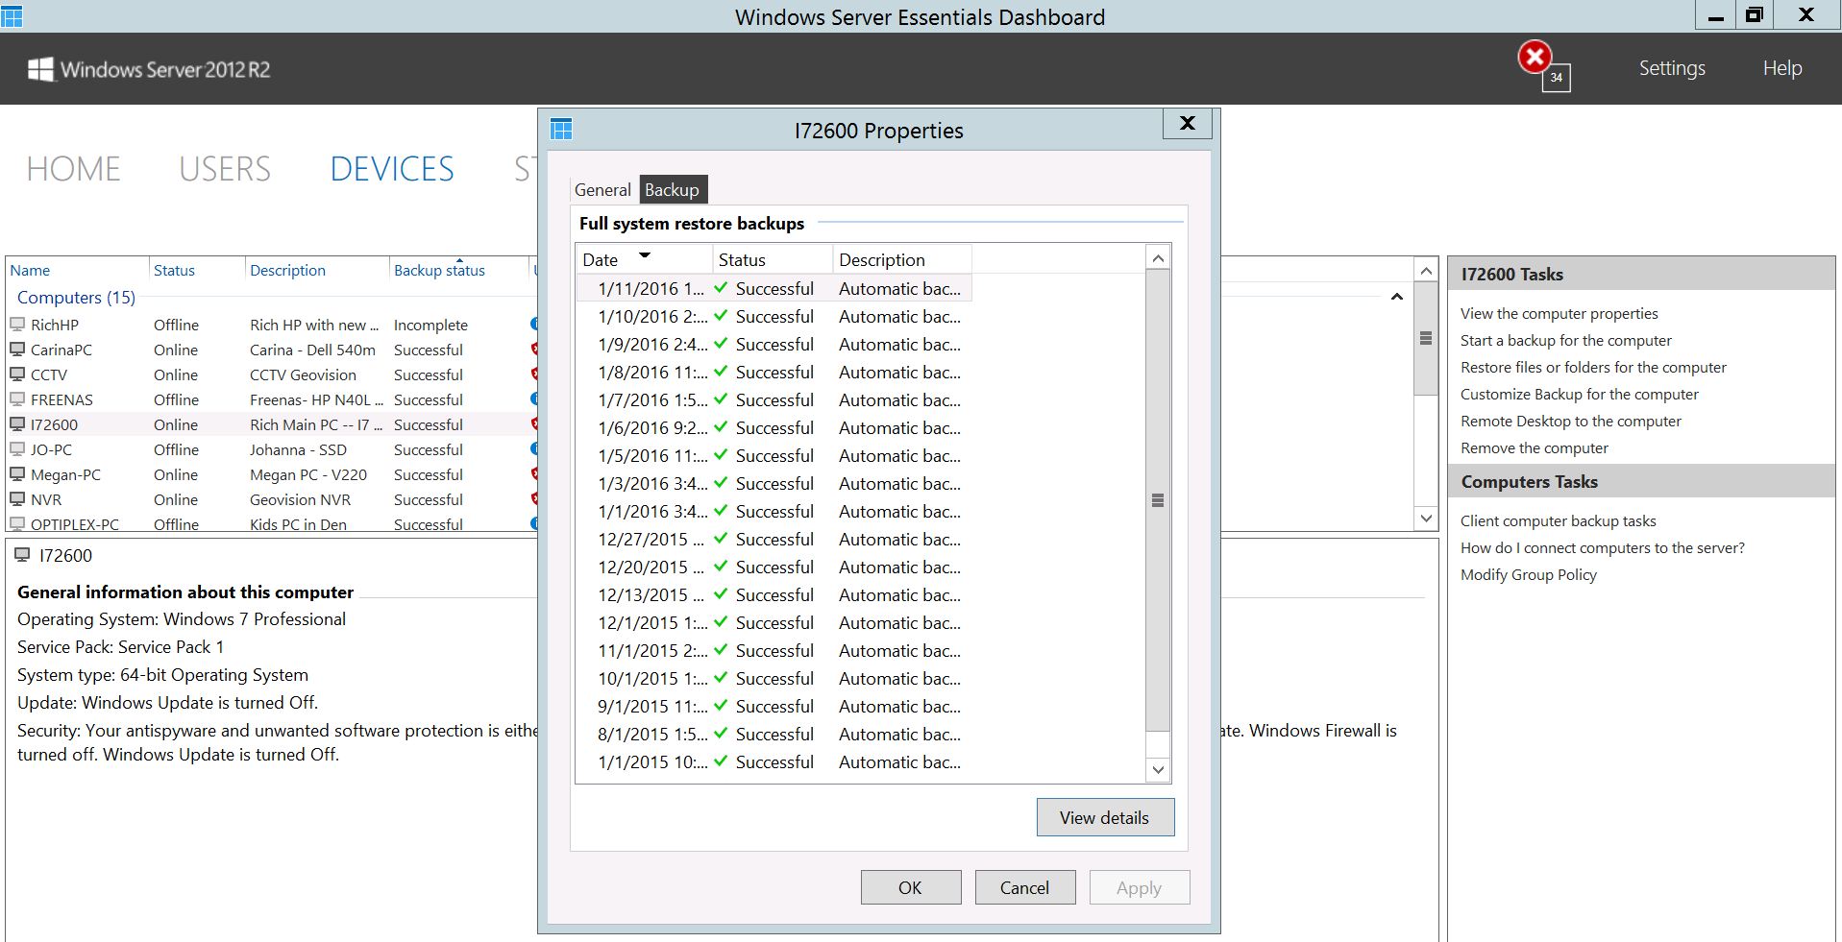1842x942 pixels.
Task: Open Settings in the header
Action: tap(1672, 68)
